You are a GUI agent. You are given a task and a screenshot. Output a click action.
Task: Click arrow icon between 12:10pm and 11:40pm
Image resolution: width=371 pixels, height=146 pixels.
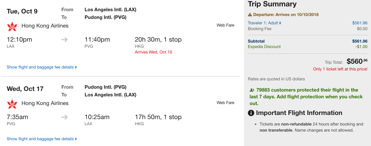[65, 40]
